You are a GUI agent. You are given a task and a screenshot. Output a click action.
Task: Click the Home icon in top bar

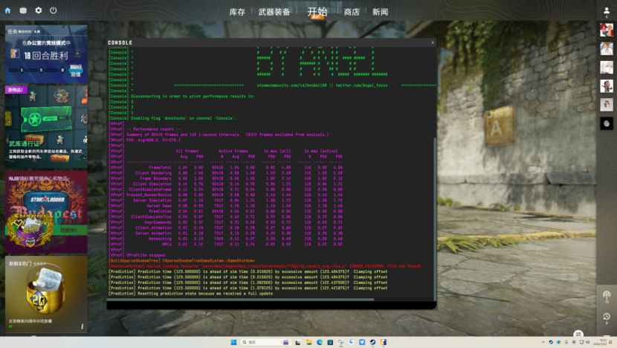8,10
